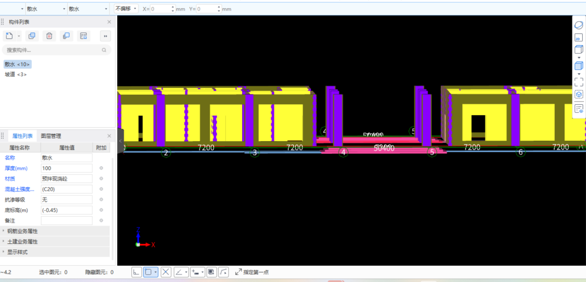Close the 属性列表 panel
This screenshot has width=586, height=282.
pyautogui.click(x=109, y=136)
